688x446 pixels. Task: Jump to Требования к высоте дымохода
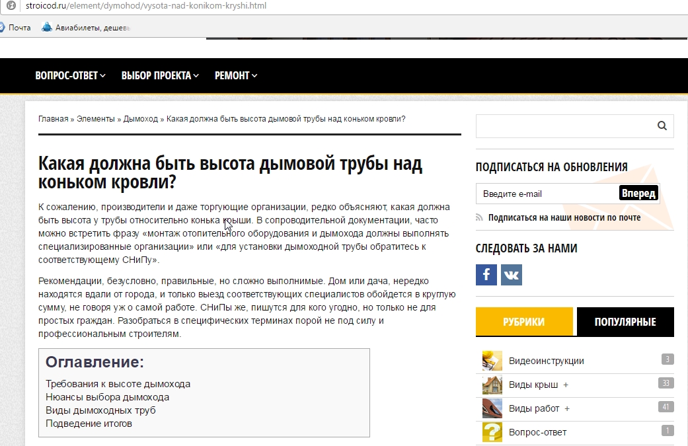click(118, 384)
